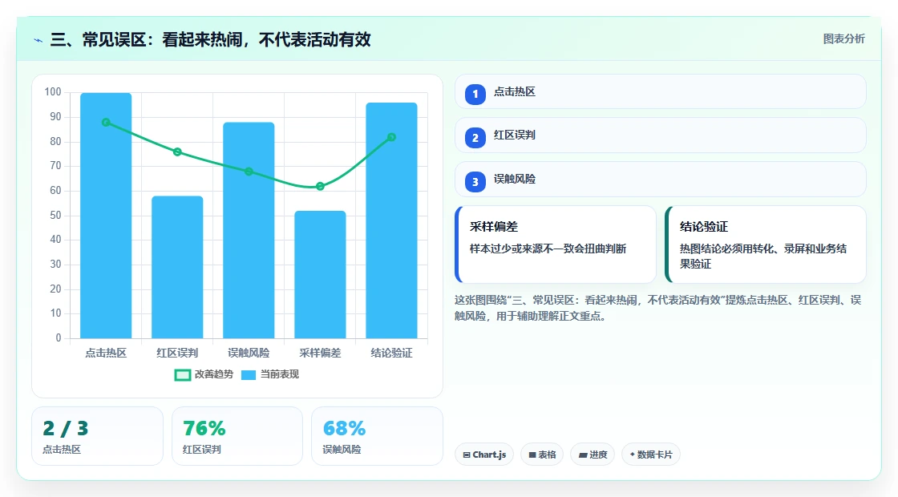Click number 3 badge for 误触风险
The width and height of the screenshot is (898, 497).
(475, 181)
